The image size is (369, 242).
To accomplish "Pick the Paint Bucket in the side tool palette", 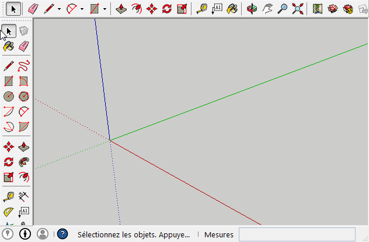I will pos(9,46).
